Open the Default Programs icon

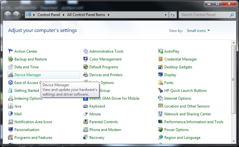86,67
